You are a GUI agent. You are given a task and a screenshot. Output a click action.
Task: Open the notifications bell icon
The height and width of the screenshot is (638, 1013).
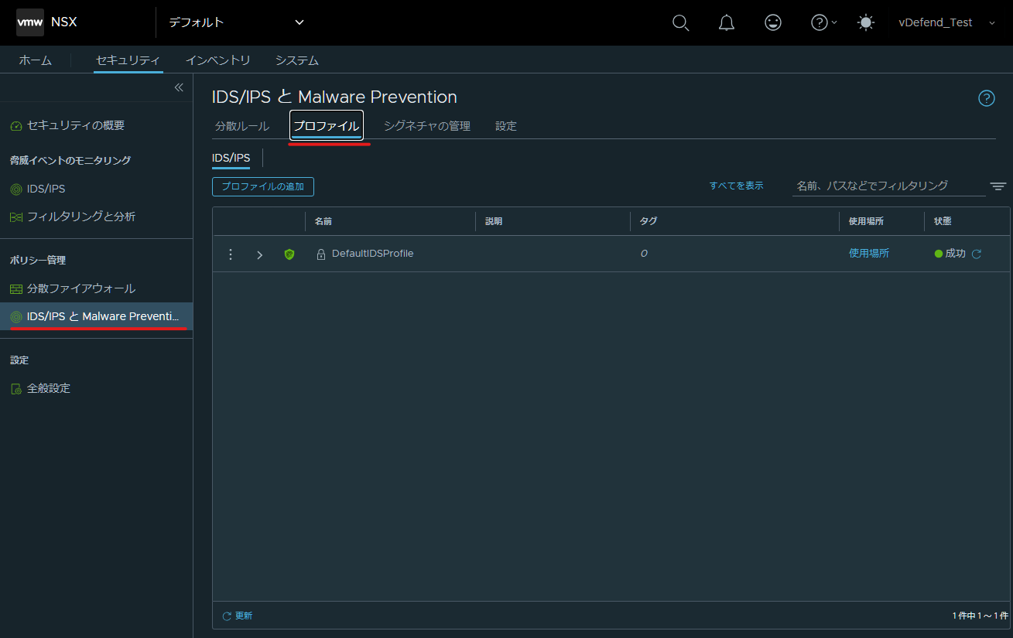tap(727, 22)
